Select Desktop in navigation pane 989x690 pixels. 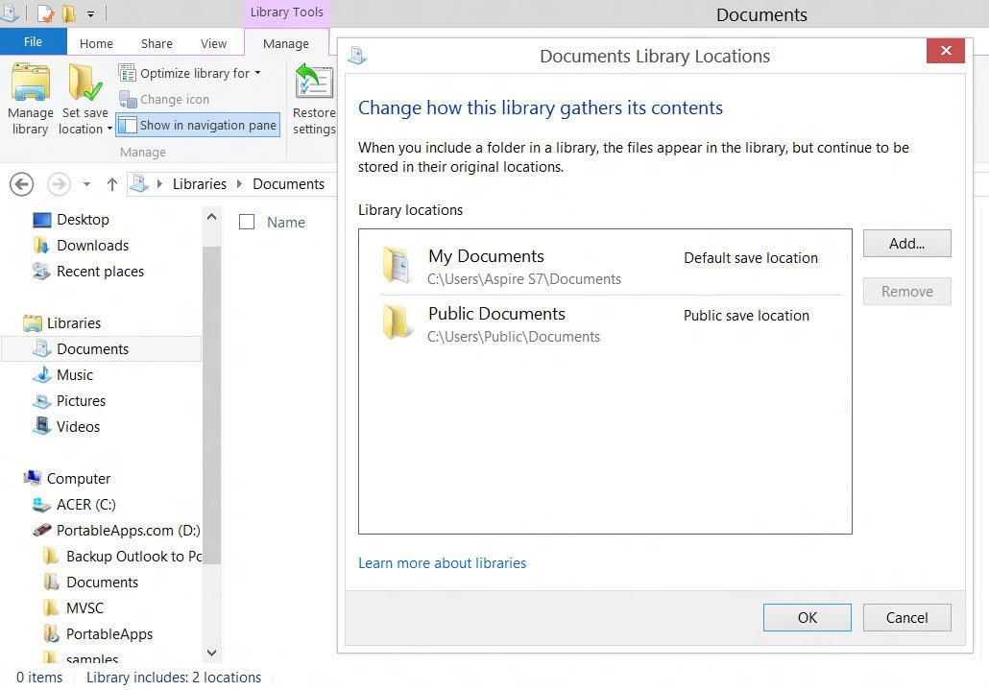(x=83, y=220)
